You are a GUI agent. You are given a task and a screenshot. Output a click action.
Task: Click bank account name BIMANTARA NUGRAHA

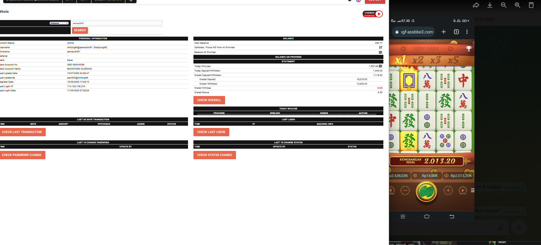pos(80,69)
